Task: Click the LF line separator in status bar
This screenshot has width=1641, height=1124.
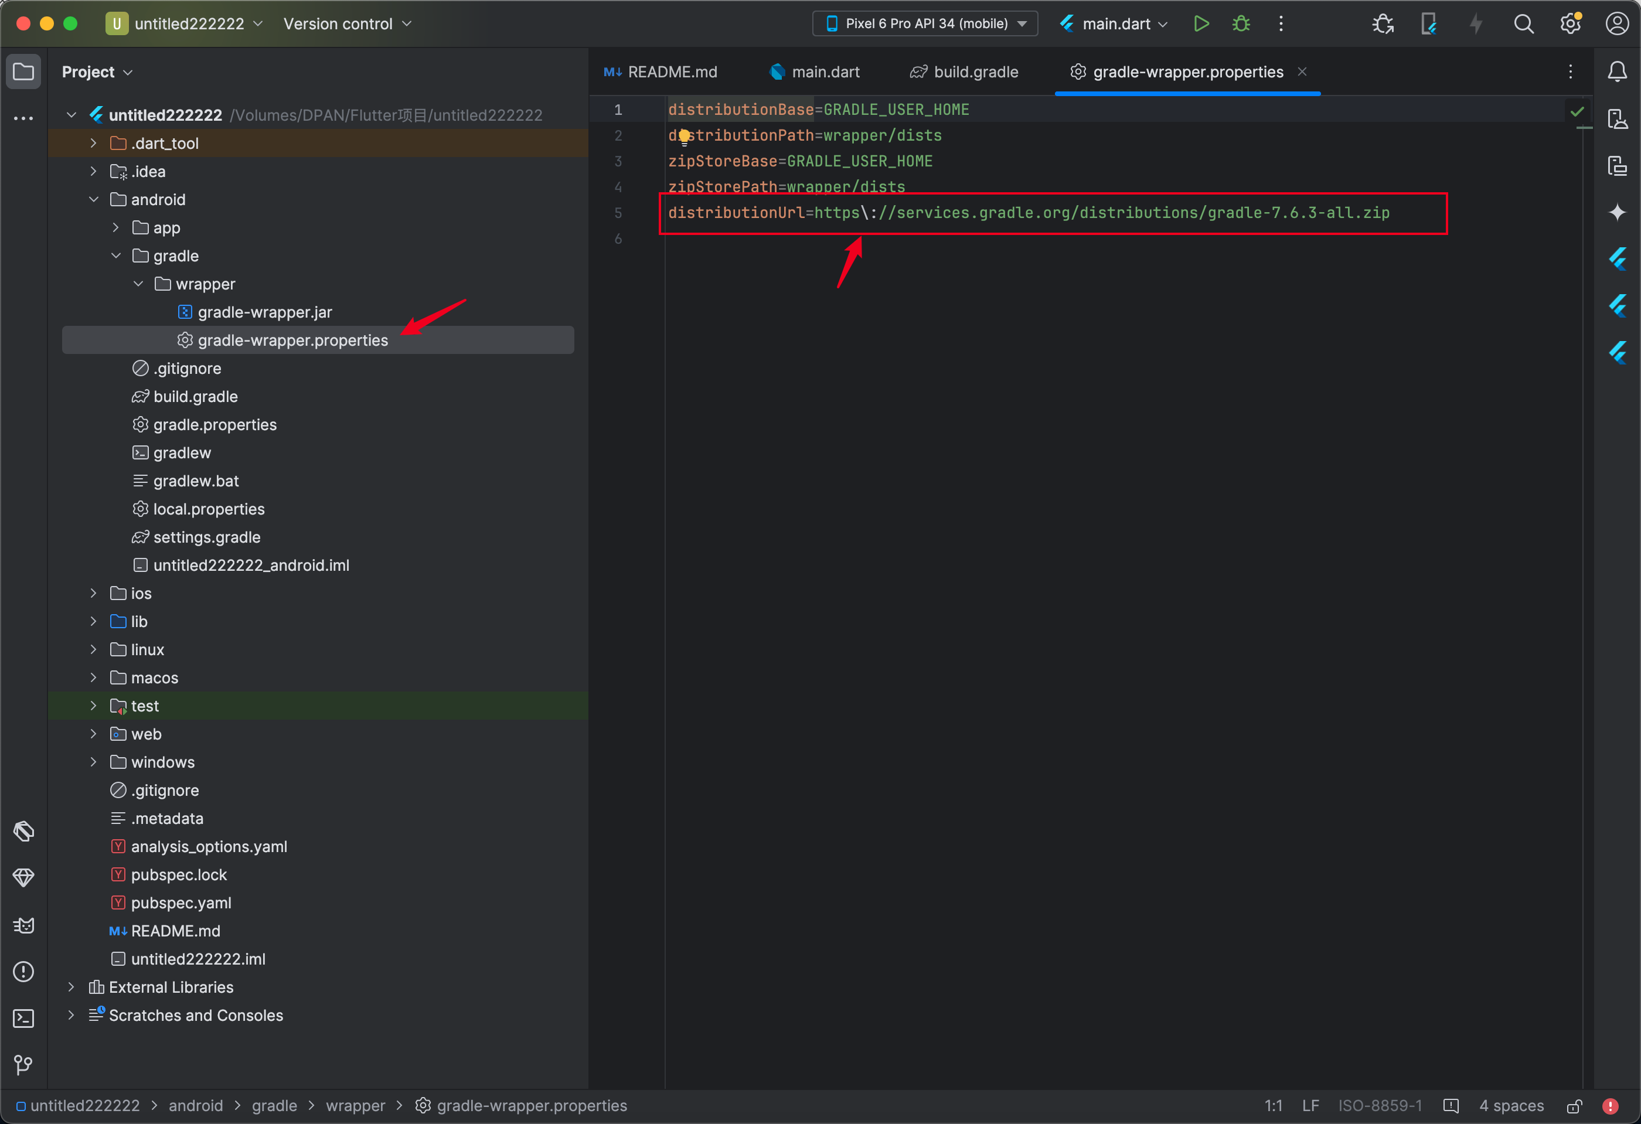Action: (1310, 1106)
